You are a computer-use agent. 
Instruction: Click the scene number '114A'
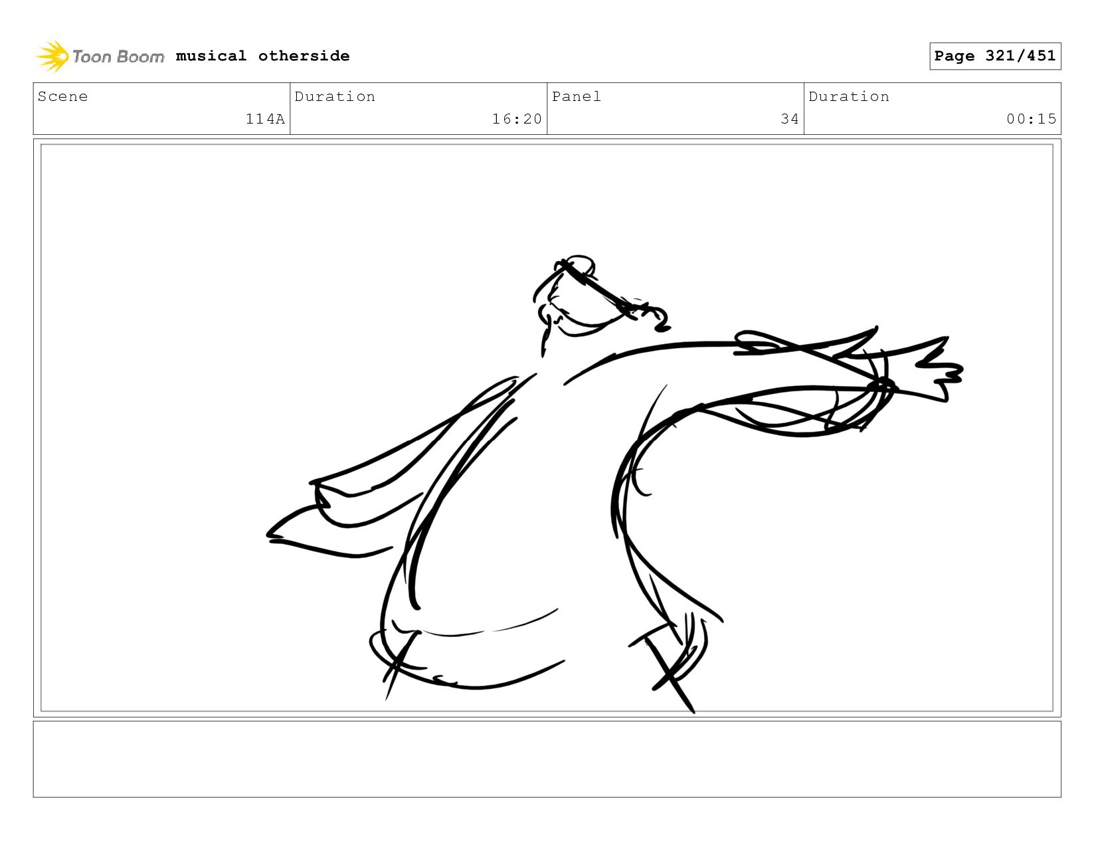(265, 119)
